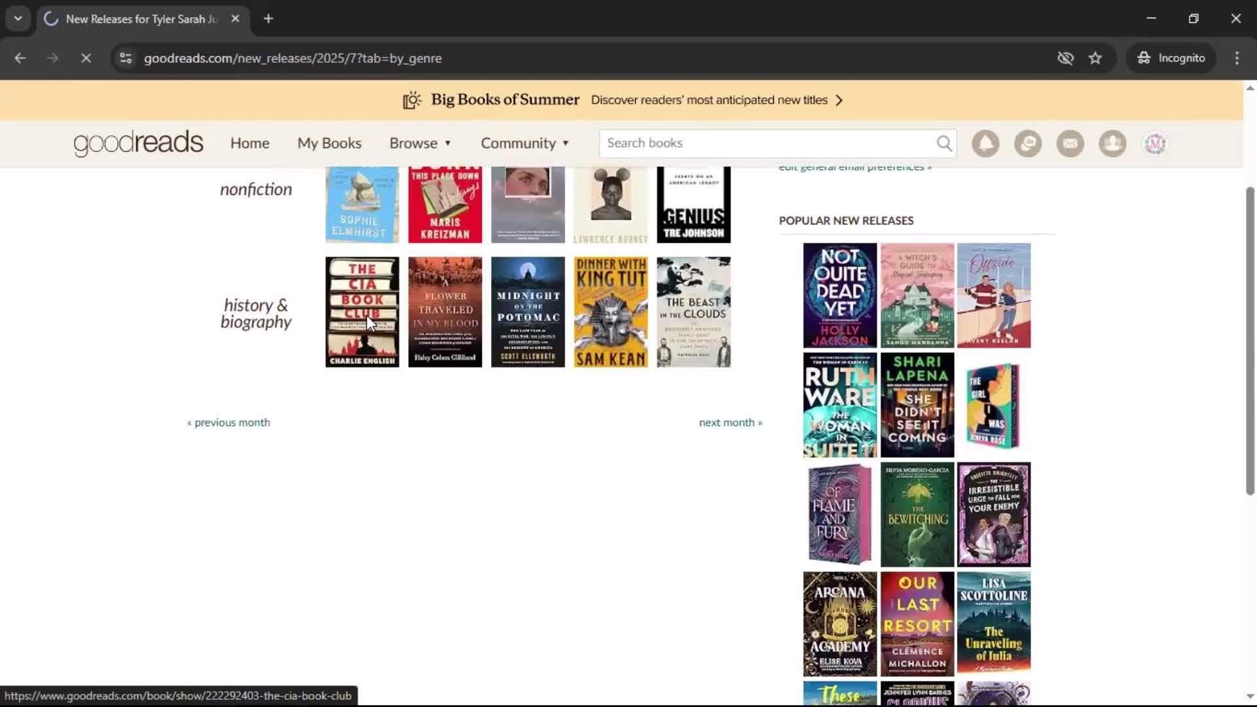Close the New Releases tab
Screen dimensions: 1257x707
coord(236,19)
